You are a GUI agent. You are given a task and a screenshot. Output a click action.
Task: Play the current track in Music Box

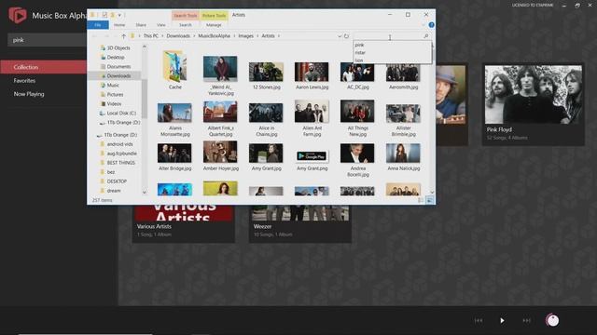coord(502,320)
